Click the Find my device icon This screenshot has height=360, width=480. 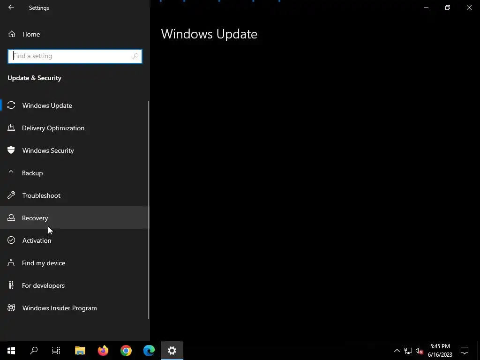[11, 262]
